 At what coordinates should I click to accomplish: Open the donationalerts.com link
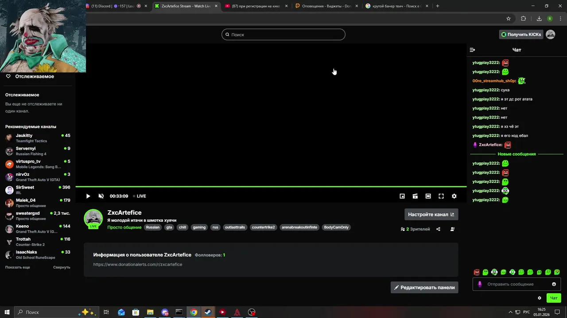click(138, 264)
